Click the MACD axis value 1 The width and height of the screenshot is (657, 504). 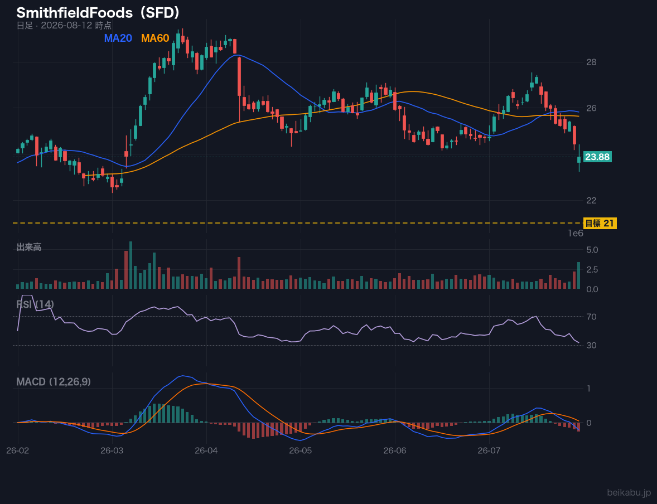point(589,389)
